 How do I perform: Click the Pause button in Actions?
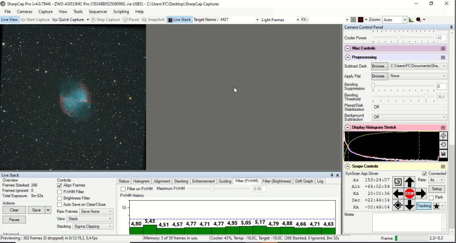[14, 219]
